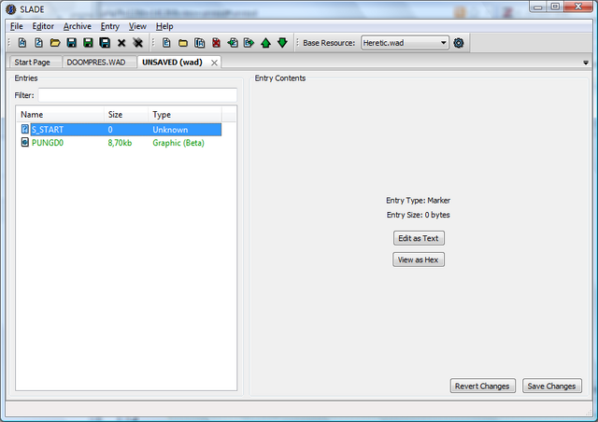Viewport: 598px width, 422px height.
Task: Click the Unknown type cell
Action: click(x=170, y=130)
